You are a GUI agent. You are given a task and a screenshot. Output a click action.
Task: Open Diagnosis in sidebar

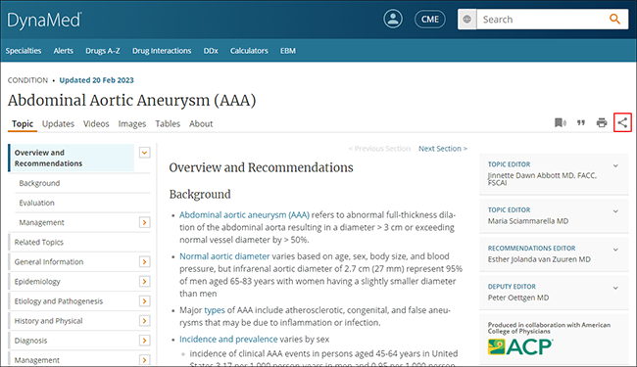(x=31, y=341)
